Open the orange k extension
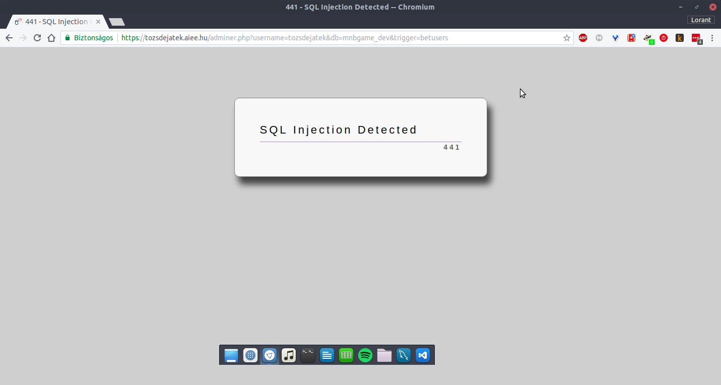 [x=680, y=38]
